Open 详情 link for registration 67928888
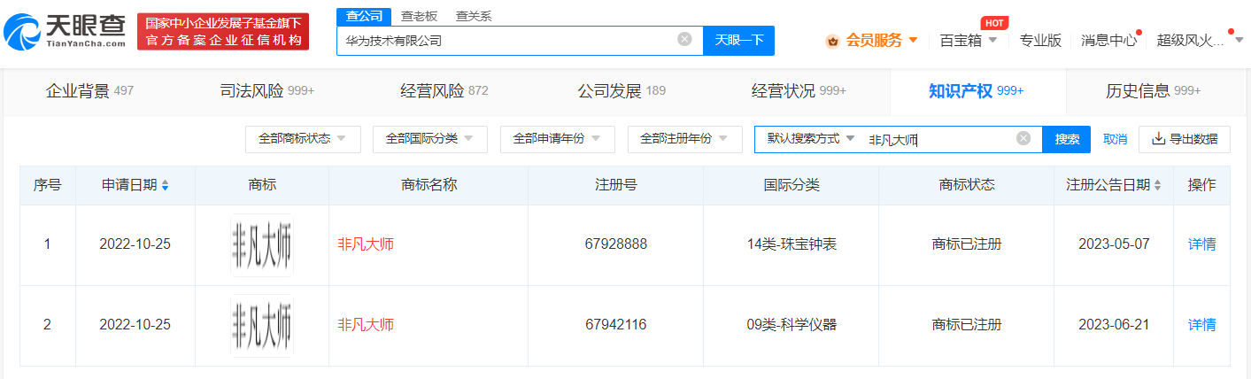 1201,244
